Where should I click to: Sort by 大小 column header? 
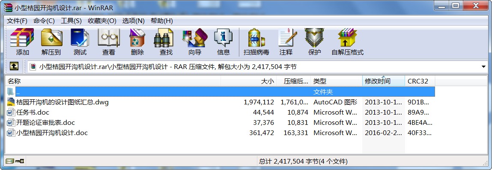pos(249,81)
